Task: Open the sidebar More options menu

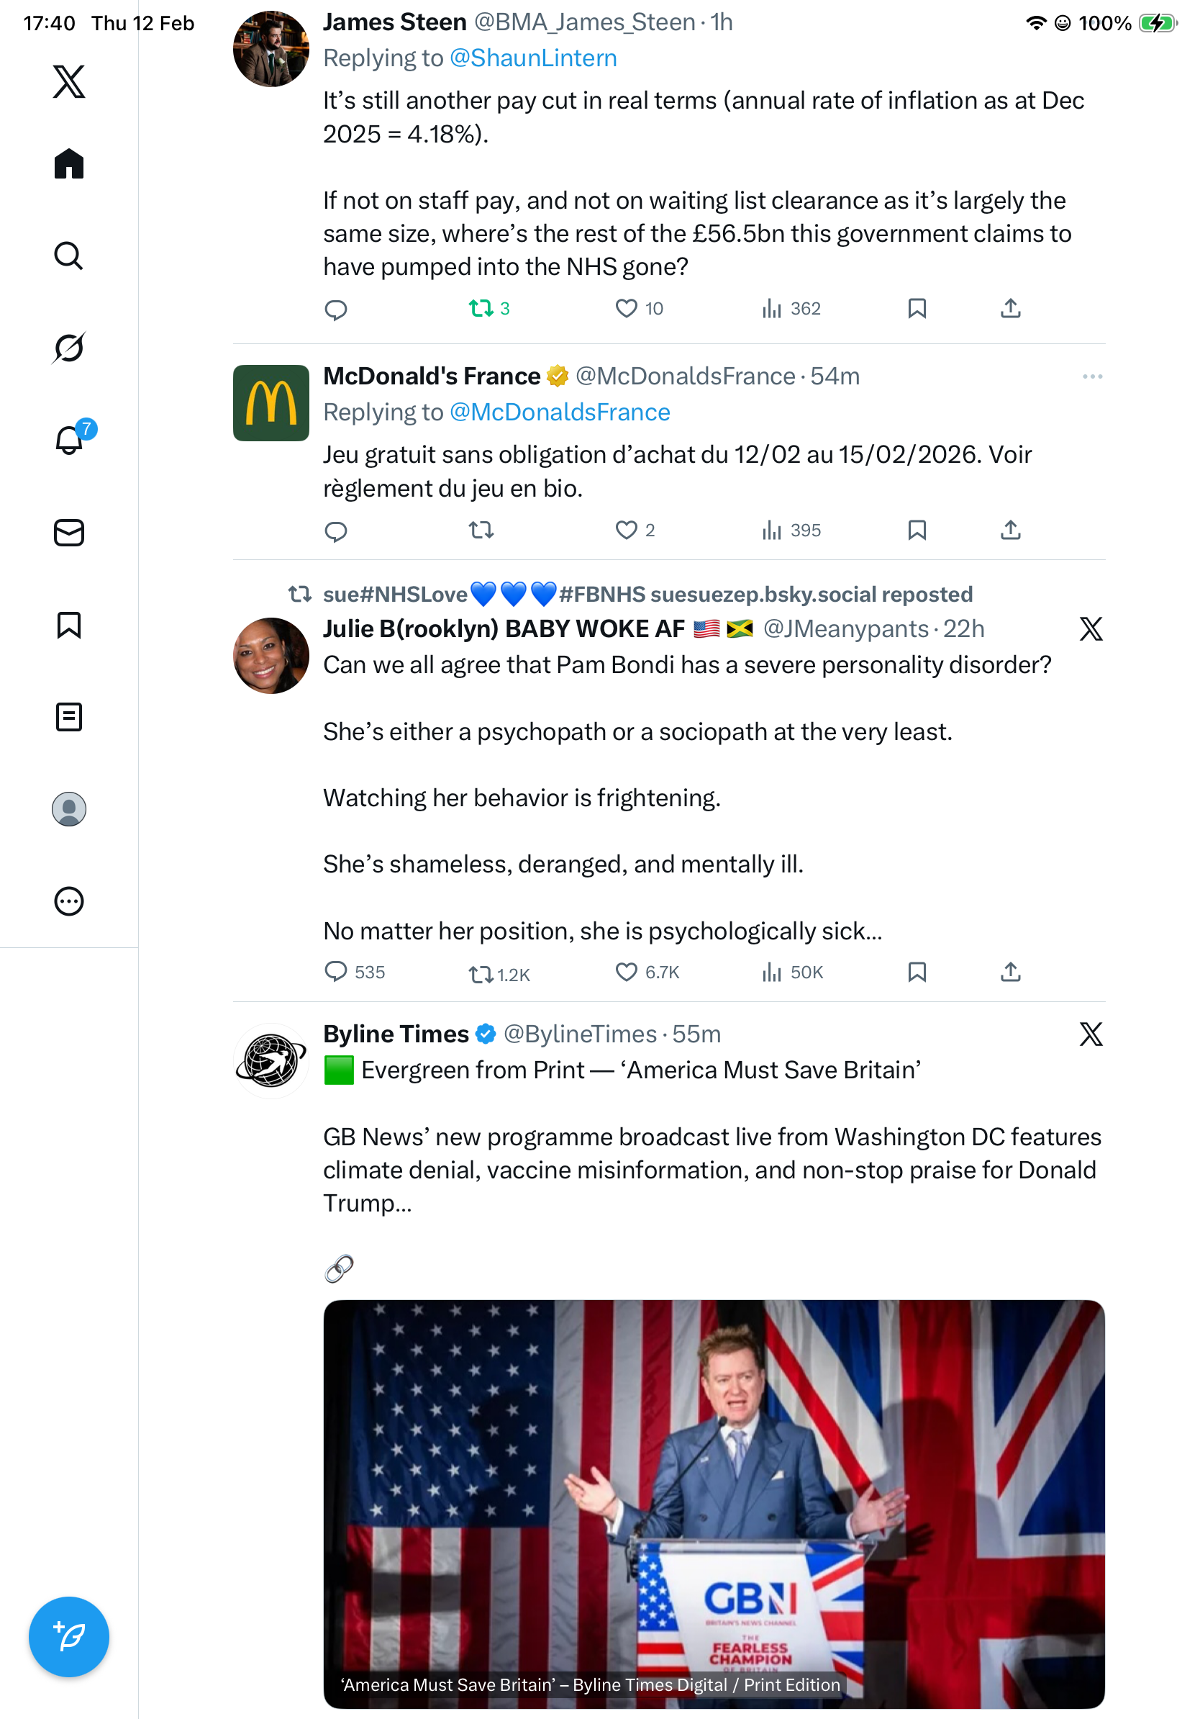Action: [x=69, y=901]
